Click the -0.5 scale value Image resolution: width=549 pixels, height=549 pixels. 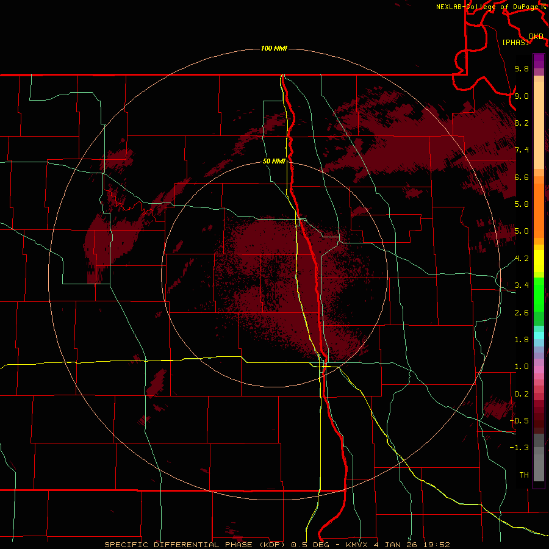[x=519, y=421]
